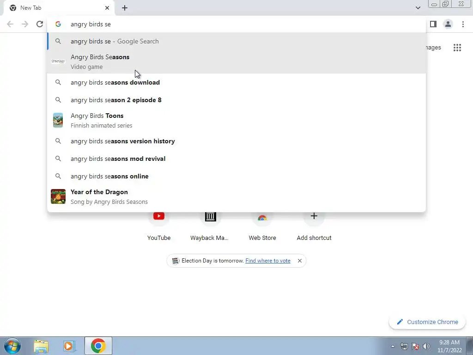Click the browser forward arrow
This screenshot has height=355, width=473.
25,24
